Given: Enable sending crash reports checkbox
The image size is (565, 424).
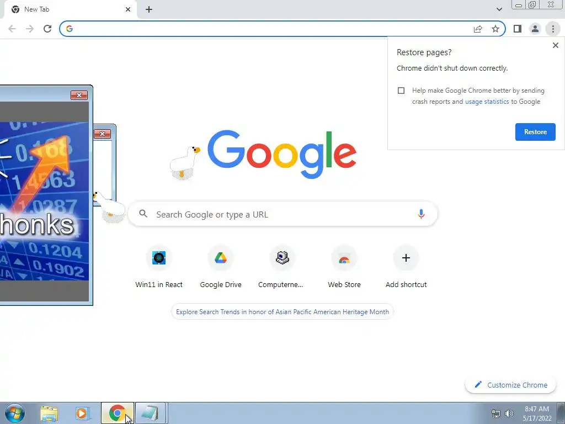Looking at the screenshot, I should [401, 91].
